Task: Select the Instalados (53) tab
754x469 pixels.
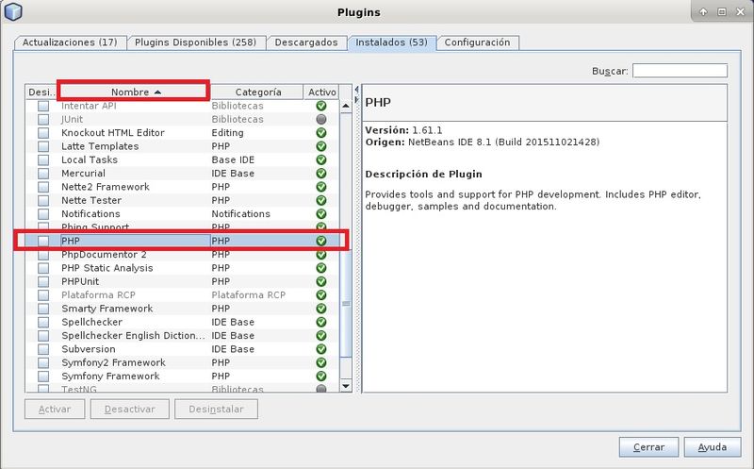Action: tap(391, 42)
